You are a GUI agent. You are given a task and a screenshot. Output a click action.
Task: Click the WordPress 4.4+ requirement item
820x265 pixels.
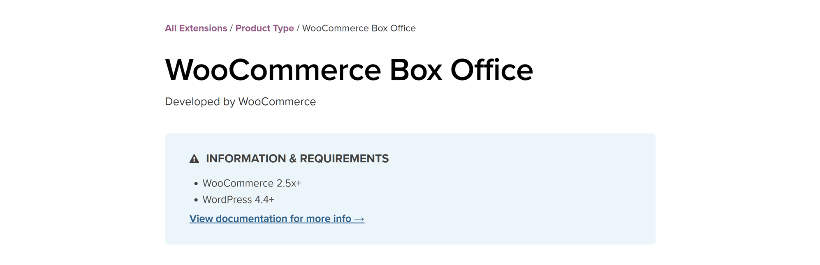238,200
